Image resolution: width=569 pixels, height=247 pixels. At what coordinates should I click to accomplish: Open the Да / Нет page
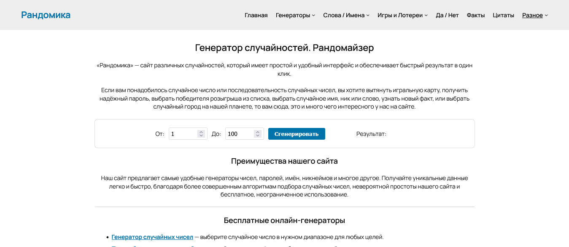[447, 15]
